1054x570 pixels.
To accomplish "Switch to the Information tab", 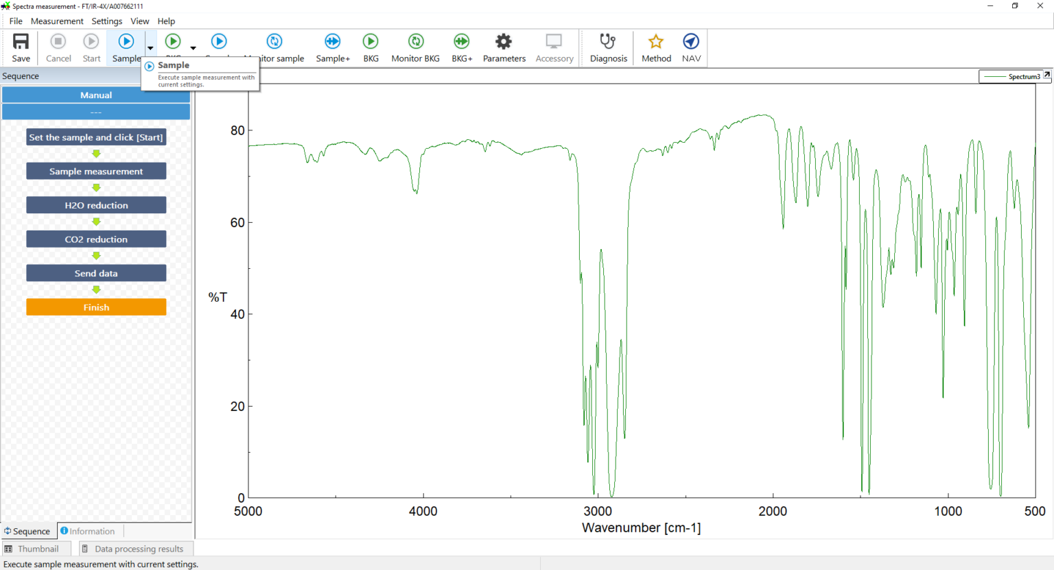I will click(x=89, y=531).
